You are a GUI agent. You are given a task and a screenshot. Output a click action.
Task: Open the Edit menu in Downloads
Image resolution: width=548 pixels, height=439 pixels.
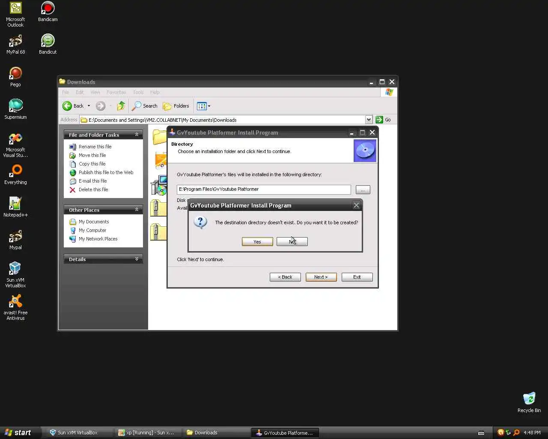pyautogui.click(x=80, y=92)
